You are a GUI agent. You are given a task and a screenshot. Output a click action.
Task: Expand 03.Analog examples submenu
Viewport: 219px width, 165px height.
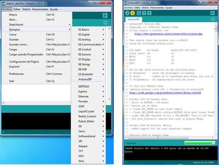coord(88,39)
